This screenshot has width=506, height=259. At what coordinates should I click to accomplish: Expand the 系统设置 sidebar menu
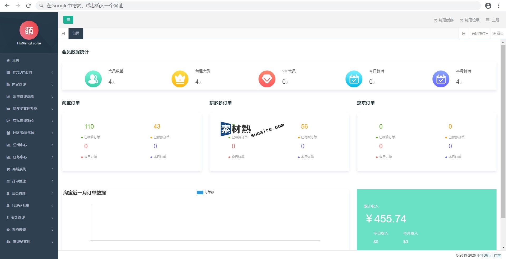point(29,230)
